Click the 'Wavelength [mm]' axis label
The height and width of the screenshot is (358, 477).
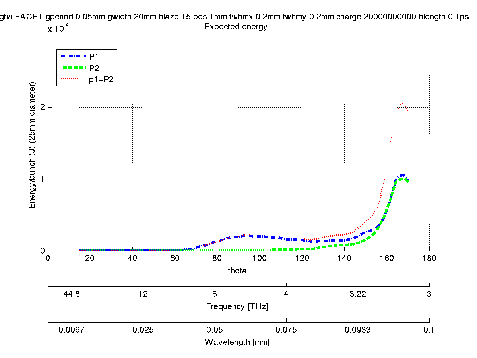coord(237,342)
